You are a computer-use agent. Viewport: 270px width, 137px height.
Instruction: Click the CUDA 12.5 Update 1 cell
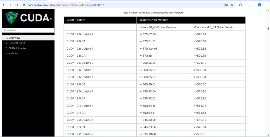[100, 91]
